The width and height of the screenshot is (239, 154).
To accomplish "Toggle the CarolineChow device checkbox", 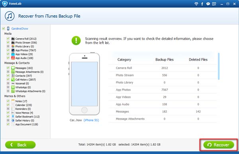I will coord(4,29).
